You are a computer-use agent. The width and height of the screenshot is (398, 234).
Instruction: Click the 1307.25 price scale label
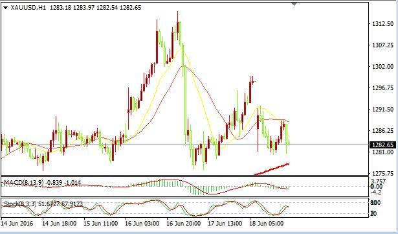[382, 45]
